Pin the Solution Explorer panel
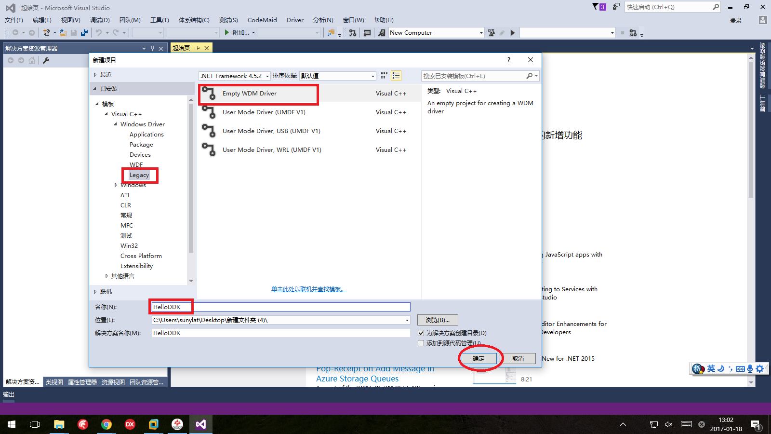The width and height of the screenshot is (771, 434). pyautogui.click(x=152, y=48)
